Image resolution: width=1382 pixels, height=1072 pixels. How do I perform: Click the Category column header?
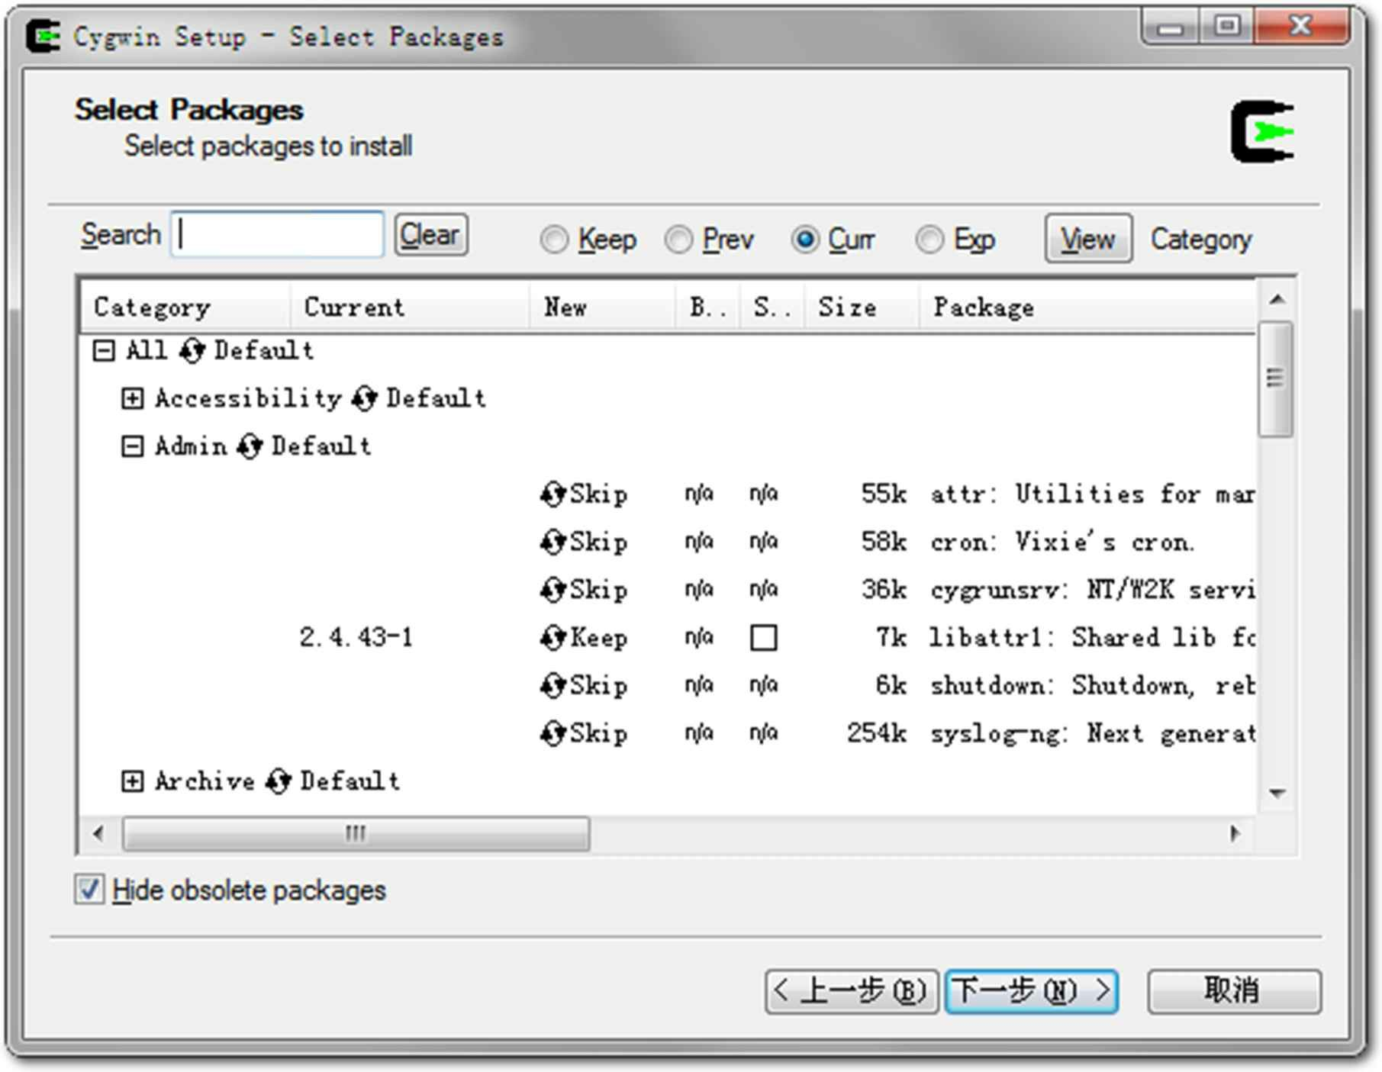pyautogui.click(x=185, y=307)
